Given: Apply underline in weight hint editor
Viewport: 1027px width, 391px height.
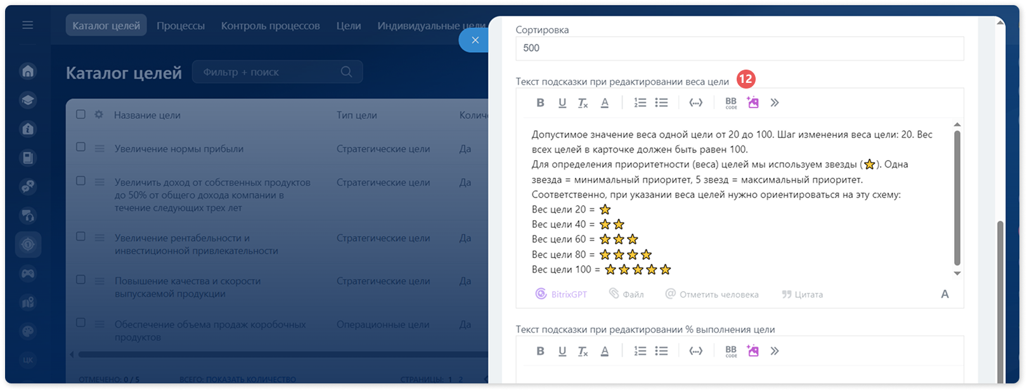Looking at the screenshot, I should (x=562, y=102).
